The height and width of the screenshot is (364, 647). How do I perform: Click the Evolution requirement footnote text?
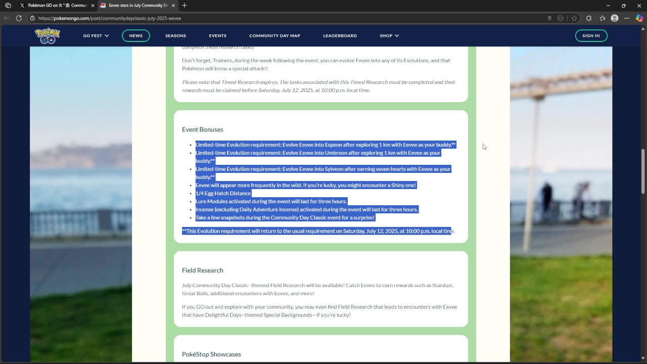318,231
